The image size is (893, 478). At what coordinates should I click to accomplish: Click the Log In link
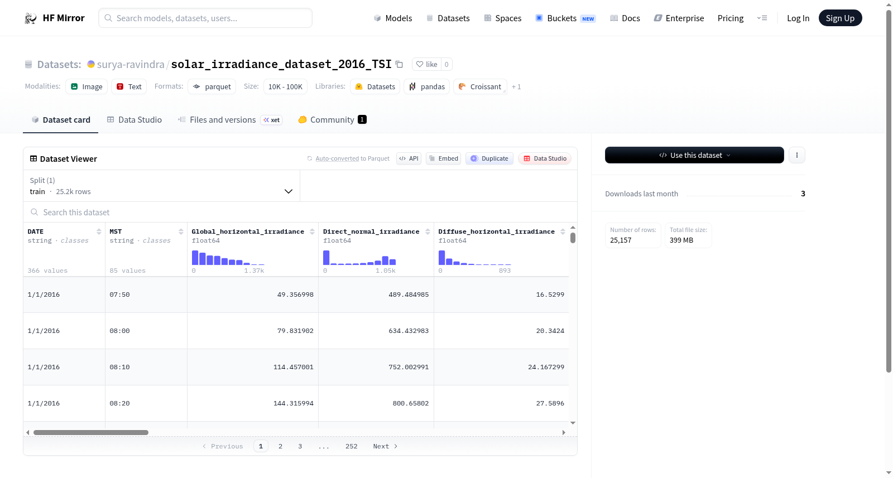coord(798,18)
